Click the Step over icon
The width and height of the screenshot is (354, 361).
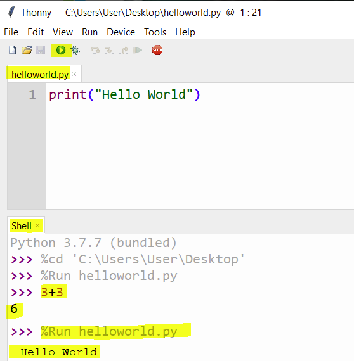pos(95,50)
